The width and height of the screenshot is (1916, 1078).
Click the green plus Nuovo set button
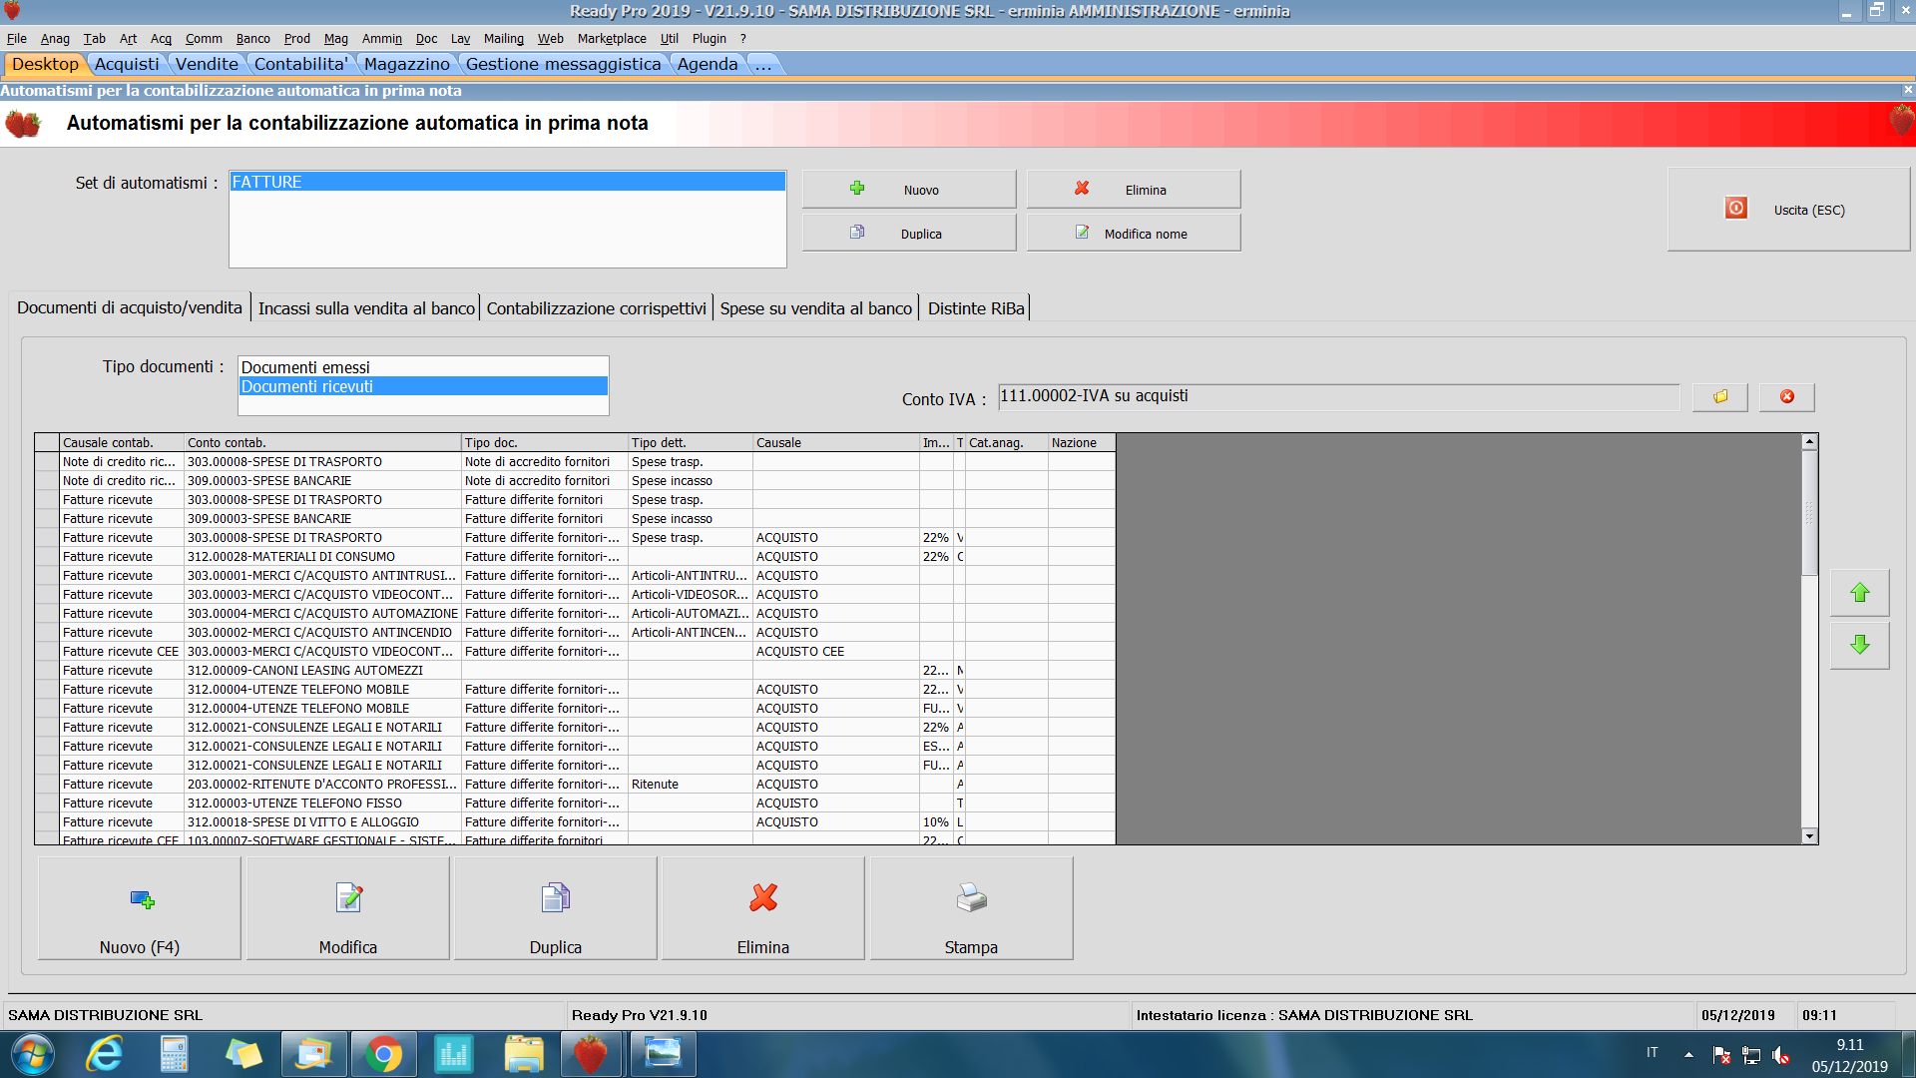point(908,190)
